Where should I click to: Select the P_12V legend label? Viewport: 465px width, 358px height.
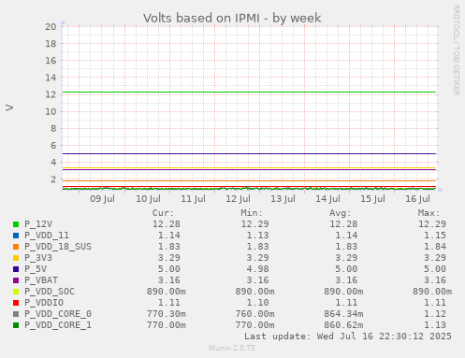pyautogui.click(x=38, y=224)
